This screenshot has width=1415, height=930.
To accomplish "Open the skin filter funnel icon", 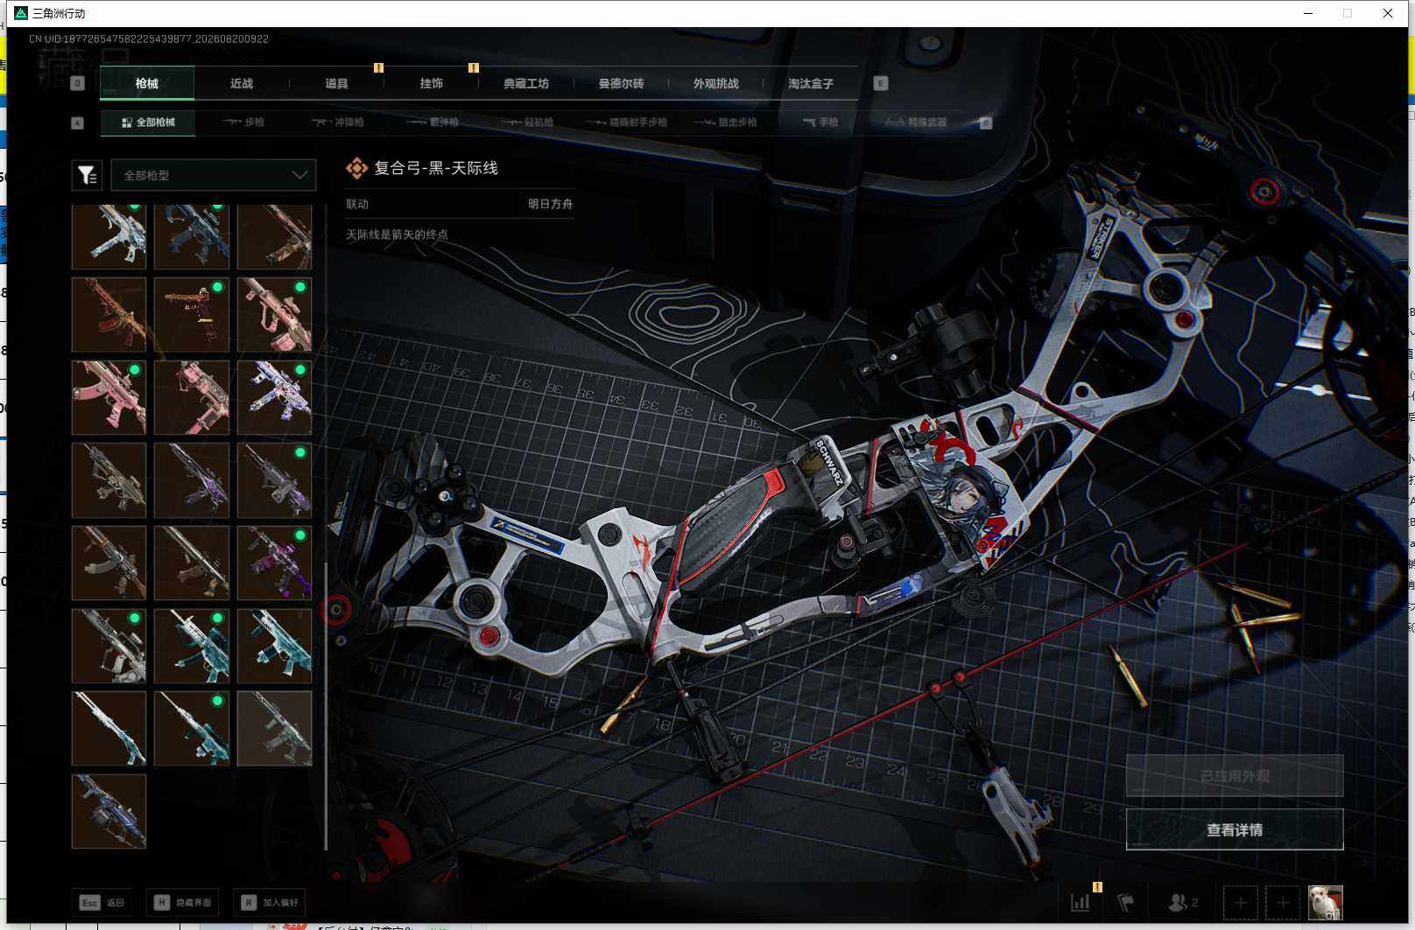I will (x=87, y=175).
